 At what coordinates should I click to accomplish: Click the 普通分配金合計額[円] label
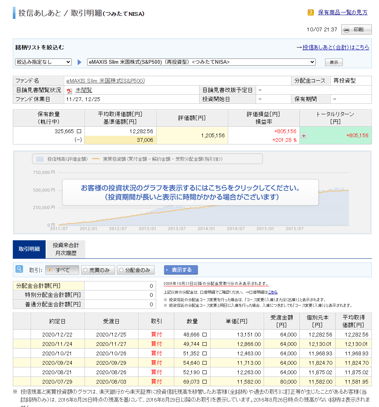click(x=53, y=304)
